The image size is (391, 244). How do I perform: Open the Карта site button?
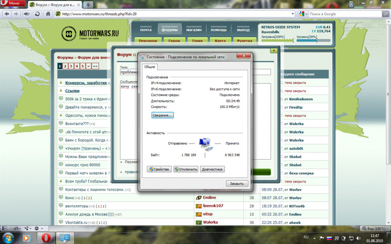220,41
